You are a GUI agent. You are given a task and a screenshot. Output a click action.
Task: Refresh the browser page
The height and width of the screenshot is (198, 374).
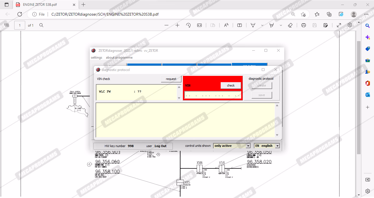[20, 14]
